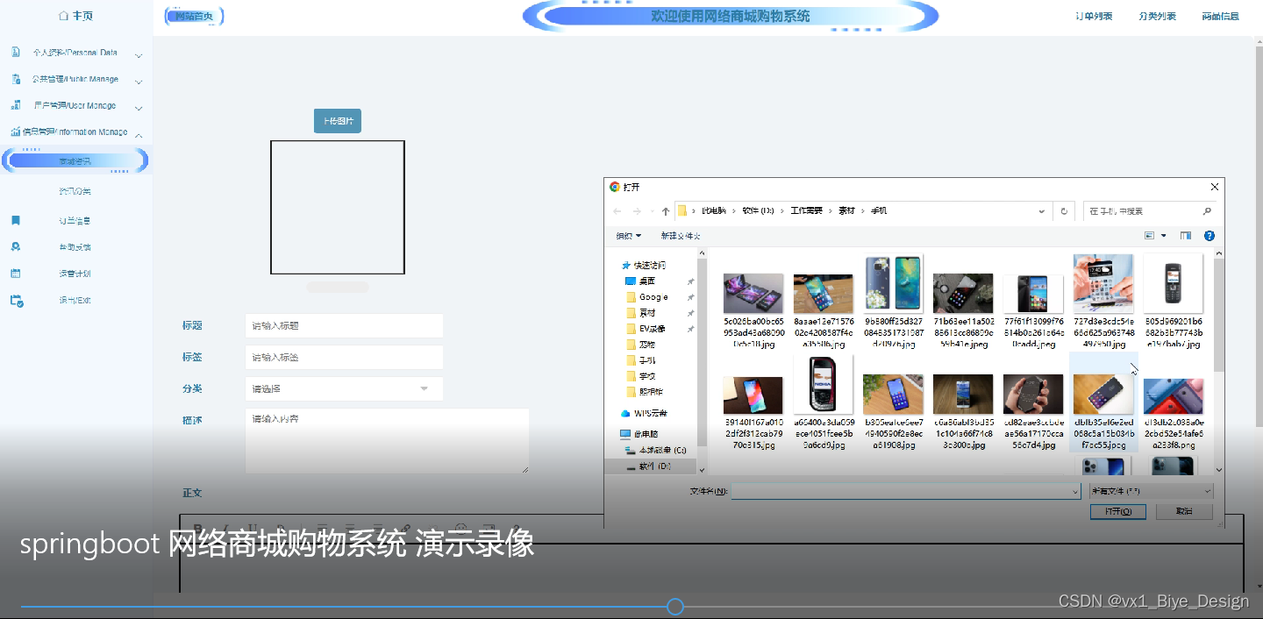Image resolution: width=1263 pixels, height=619 pixels.
Task: Select 快速访问 star item in tree
Action: [643, 266]
